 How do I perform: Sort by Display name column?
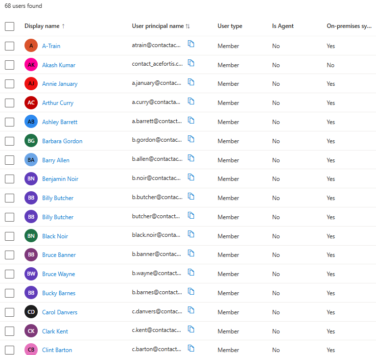(45, 26)
